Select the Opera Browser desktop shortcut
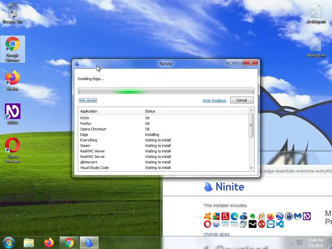Screen dimensions: 332x249 point(13,150)
